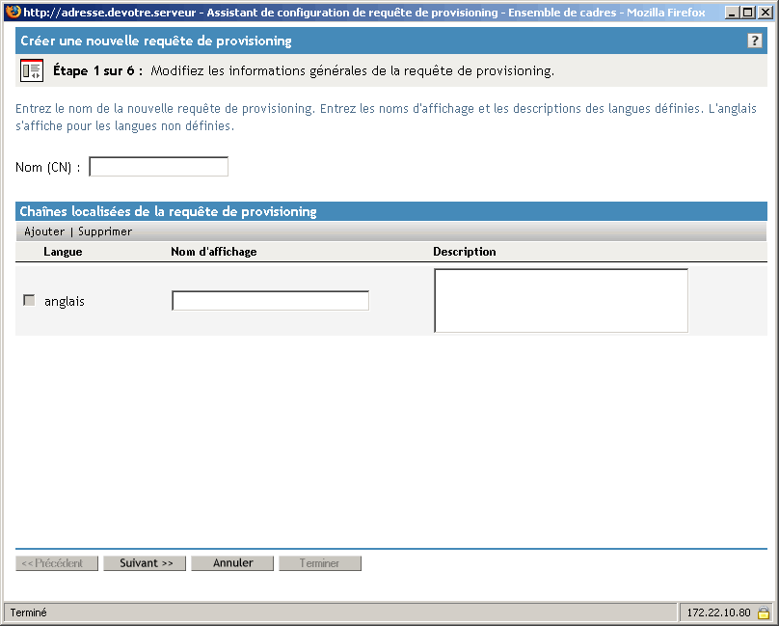Close the Firefox window
The height and width of the screenshot is (626, 779).
pos(766,13)
